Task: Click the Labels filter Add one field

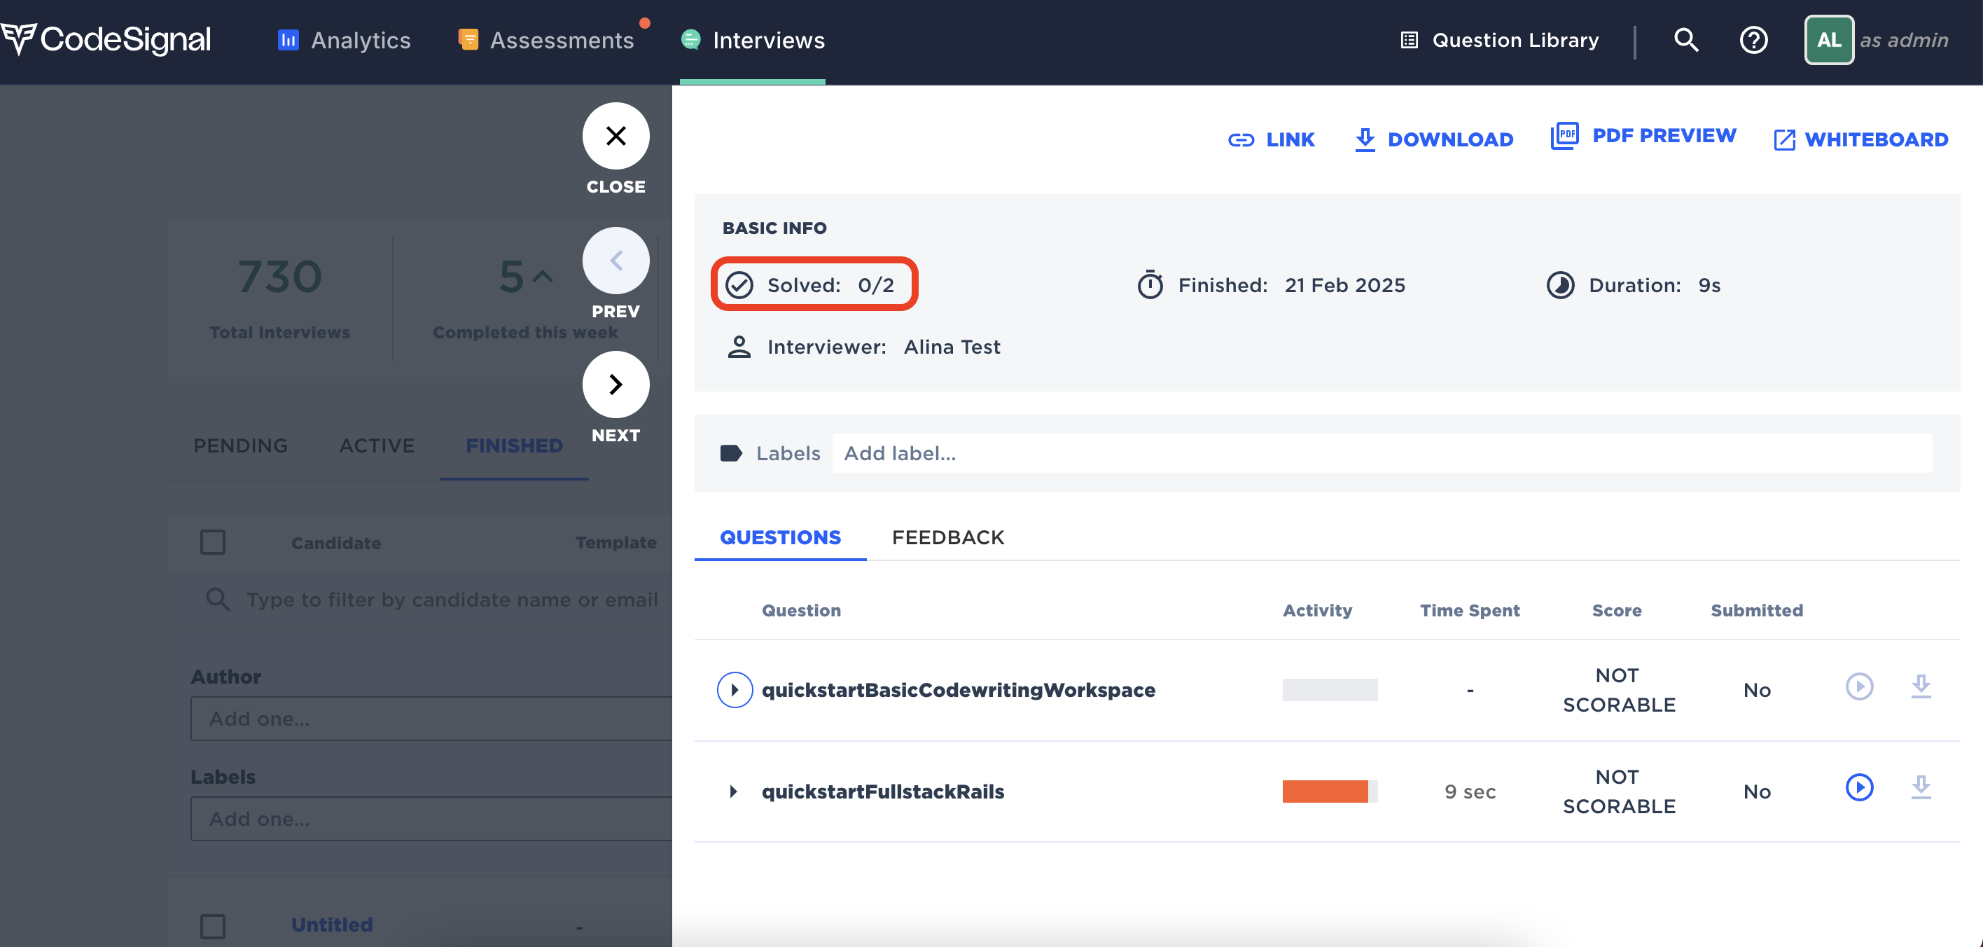Action: (431, 820)
